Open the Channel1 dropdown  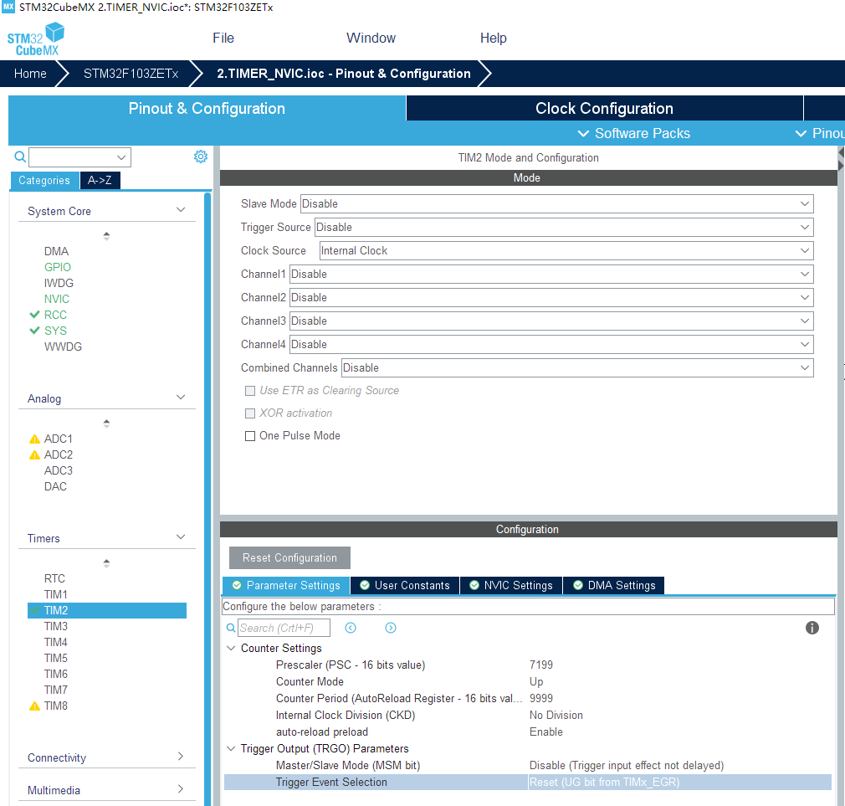(x=551, y=274)
